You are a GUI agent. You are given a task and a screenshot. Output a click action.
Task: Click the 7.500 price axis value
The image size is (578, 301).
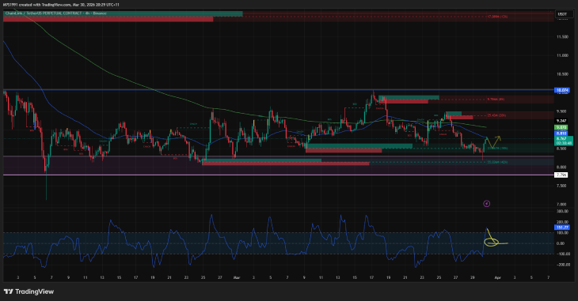(561, 186)
